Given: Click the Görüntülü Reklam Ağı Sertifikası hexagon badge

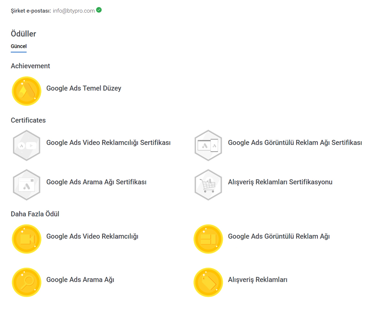Looking at the screenshot, I should pos(208,145).
